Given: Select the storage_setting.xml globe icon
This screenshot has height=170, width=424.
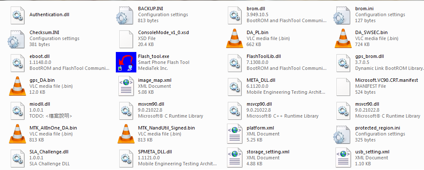Looking at the screenshot, I should [235, 158].
